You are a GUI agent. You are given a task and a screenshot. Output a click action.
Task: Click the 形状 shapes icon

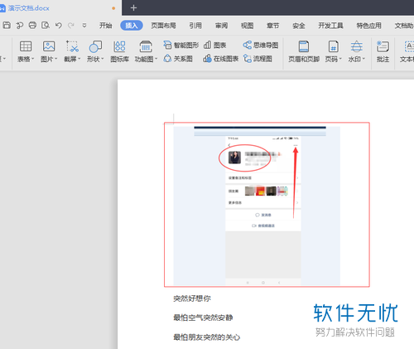tap(95, 46)
